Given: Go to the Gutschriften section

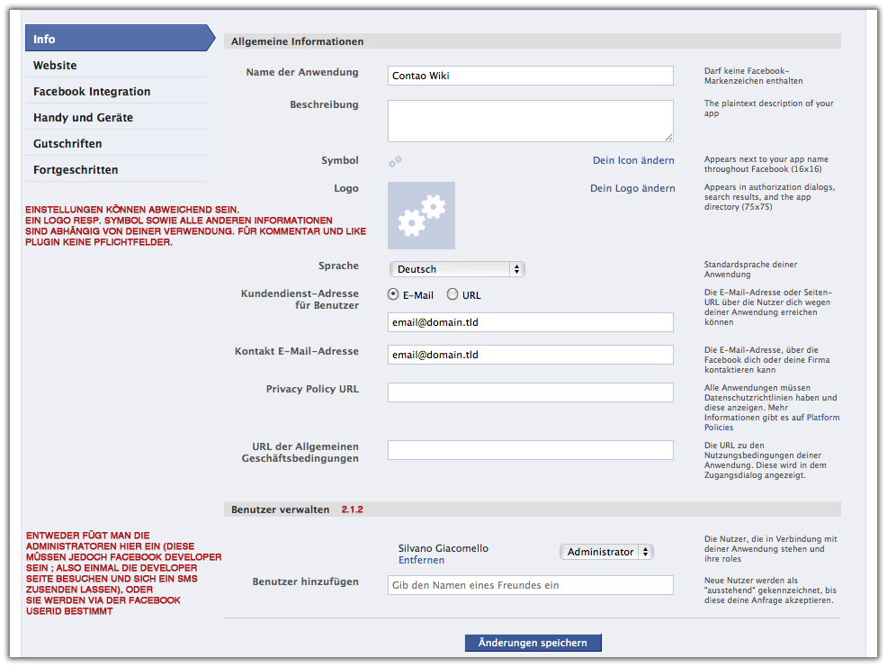Looking at the screenshot, I should (67, 144).
